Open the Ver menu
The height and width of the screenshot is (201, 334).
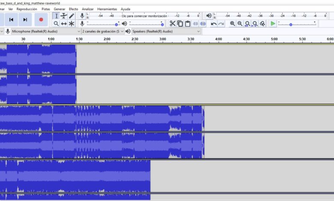(10, 9)
